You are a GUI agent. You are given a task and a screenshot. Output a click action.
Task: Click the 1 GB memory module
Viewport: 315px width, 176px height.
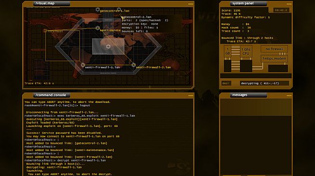[227, 51]
